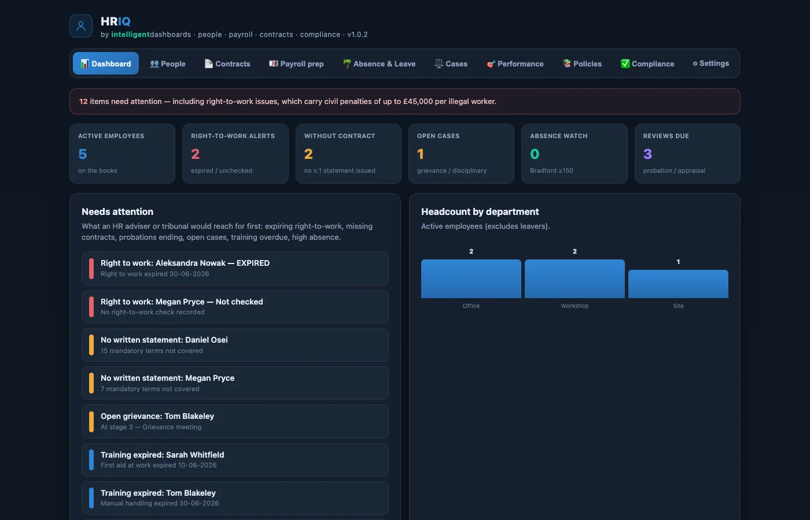This screenshot has width=810, height=520.
Task: Open the Settings tab
Action: 711,64
